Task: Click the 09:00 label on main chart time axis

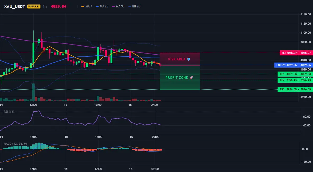Action: pyautogui.click(x=154, y=105)
